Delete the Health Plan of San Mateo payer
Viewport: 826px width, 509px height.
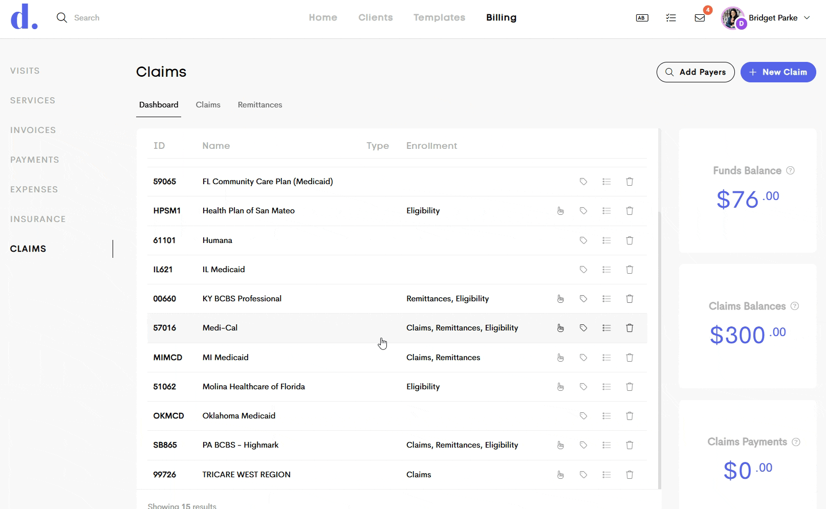coord(629,211)
